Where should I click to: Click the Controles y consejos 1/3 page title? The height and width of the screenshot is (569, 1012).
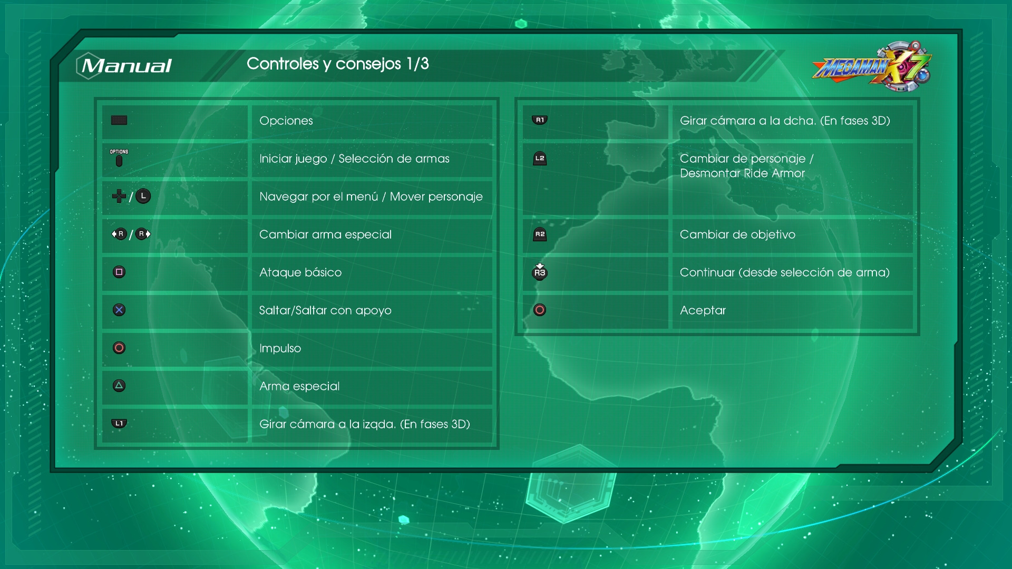coord(338,64)
